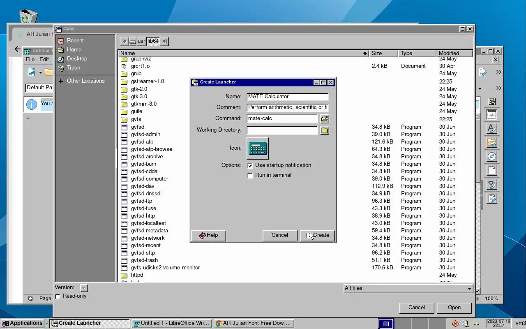Viewport: 526px width, 329px height.
Task: Cancel the Create Launcher dialog
Action: tap(279, 235)
